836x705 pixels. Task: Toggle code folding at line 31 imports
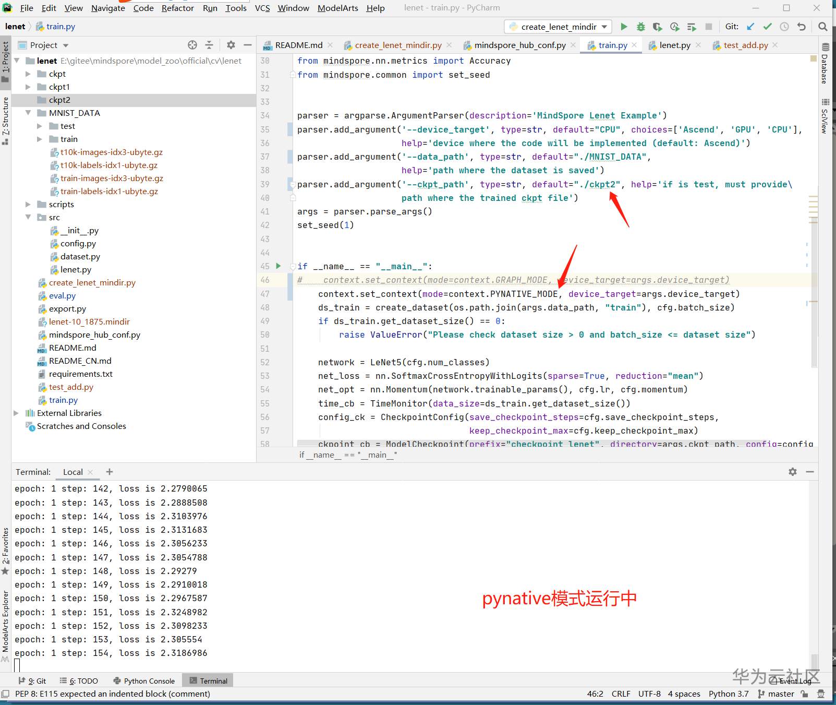pos(293,75)
